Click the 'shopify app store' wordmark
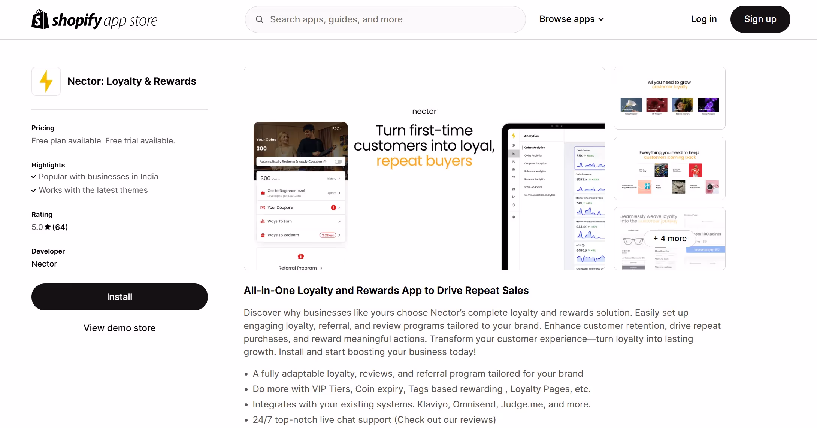Screen dimensions: 817x428 [105, 21]
